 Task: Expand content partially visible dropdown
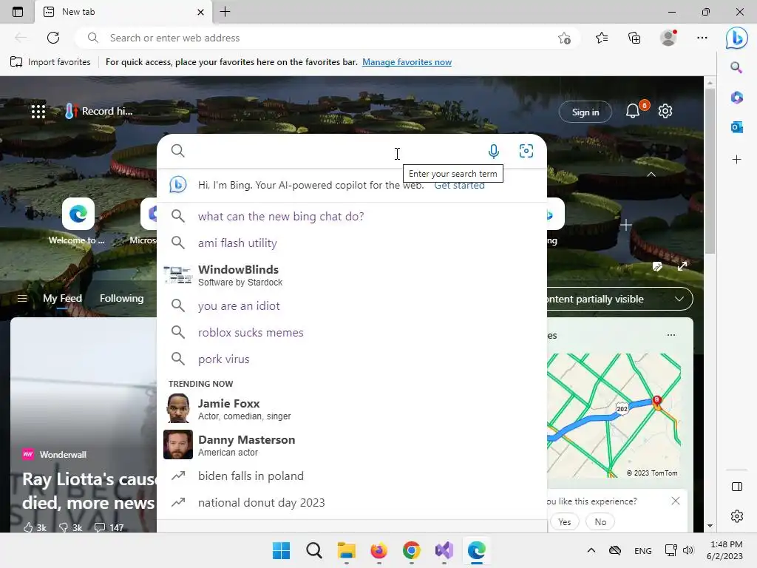679,299
